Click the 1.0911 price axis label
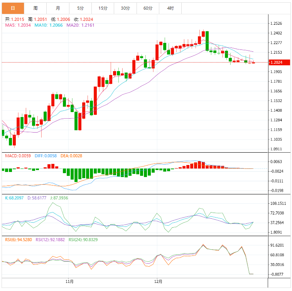 coord(276,149)
